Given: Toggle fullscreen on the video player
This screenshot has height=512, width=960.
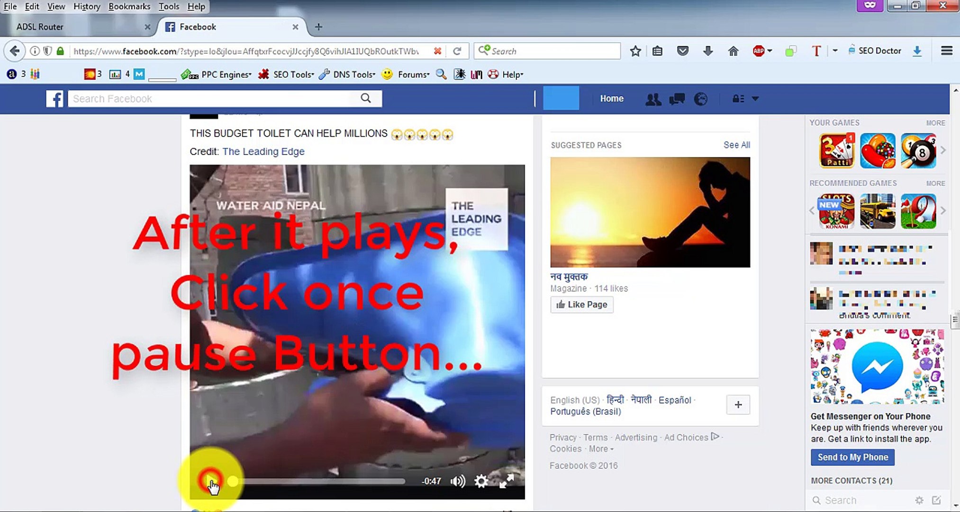Looking at the screenshot, I should [507, 481].
